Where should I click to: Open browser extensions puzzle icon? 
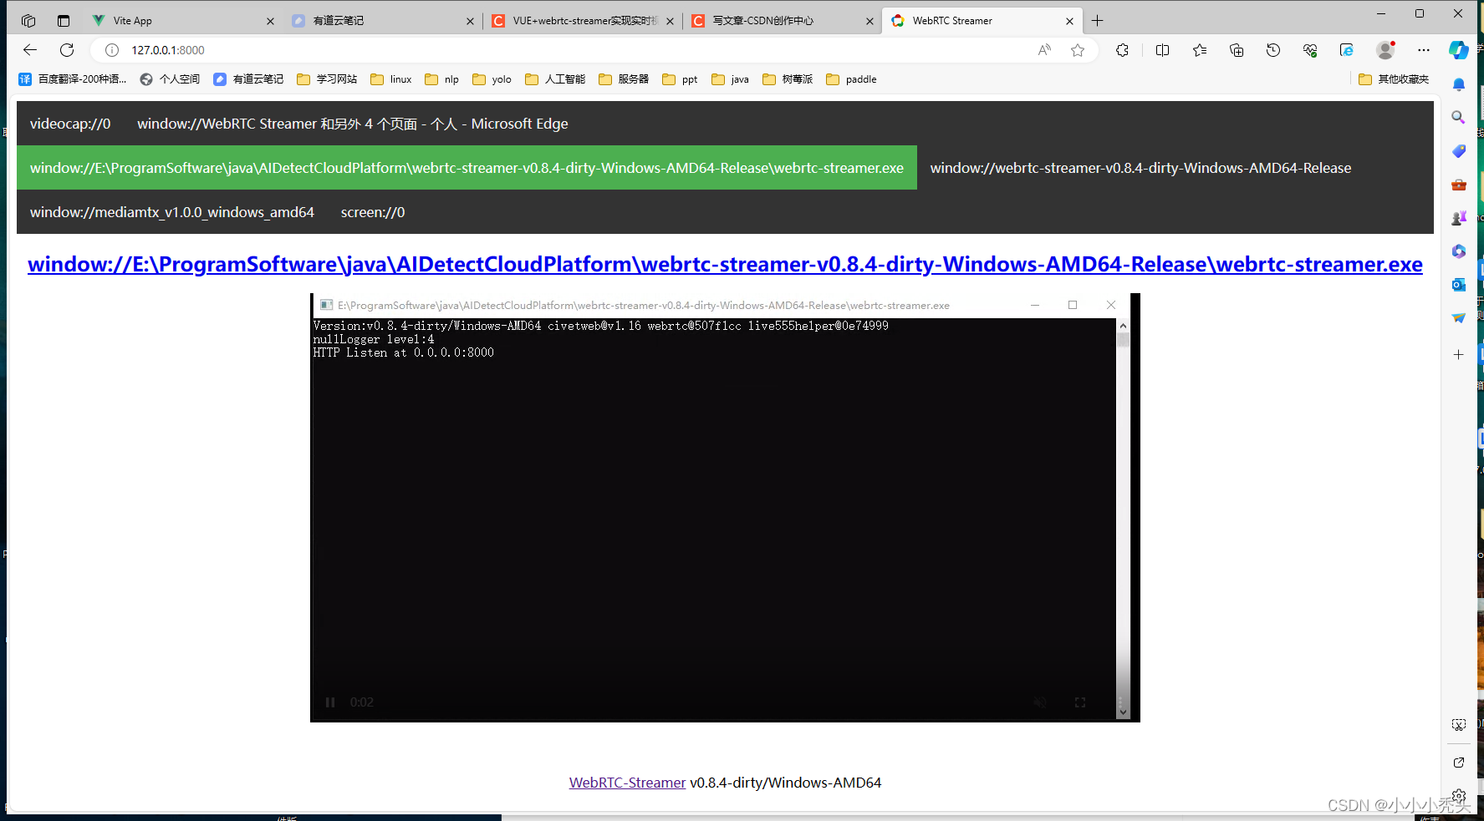(x=1122, y=50)
